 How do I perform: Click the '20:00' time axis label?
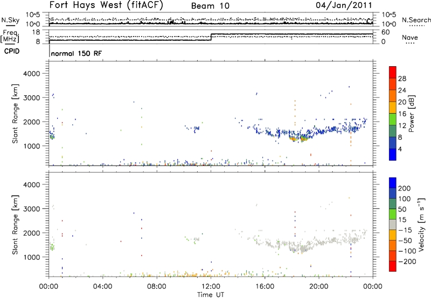coord(319,287)
